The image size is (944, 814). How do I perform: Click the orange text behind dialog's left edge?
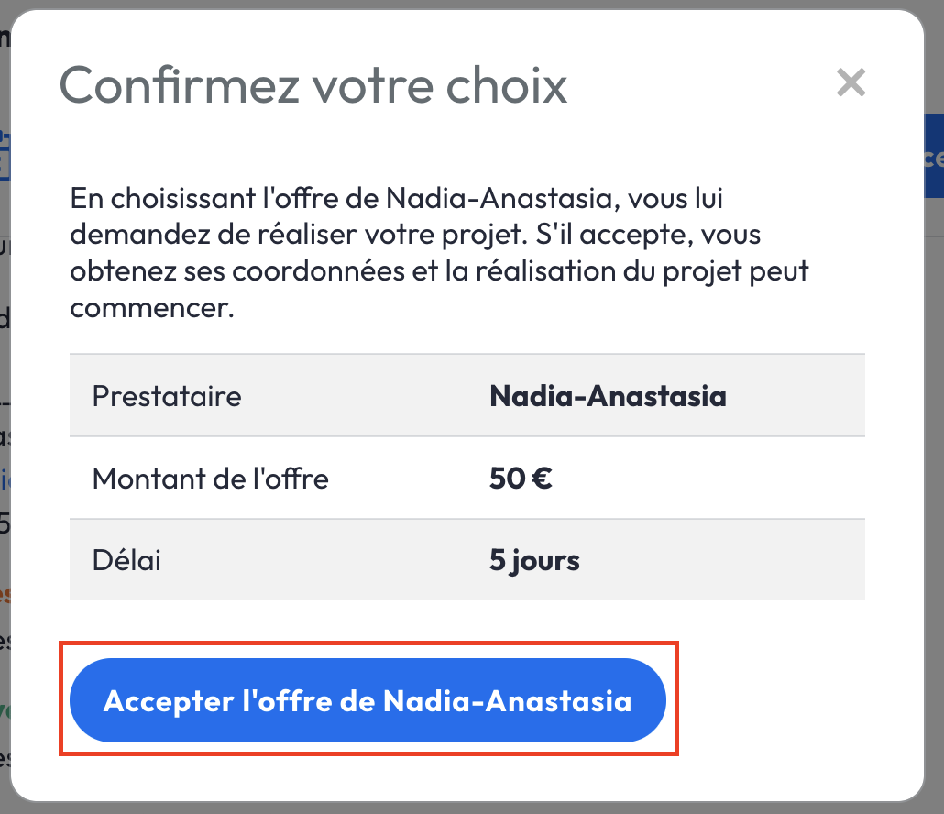(5, 594)
